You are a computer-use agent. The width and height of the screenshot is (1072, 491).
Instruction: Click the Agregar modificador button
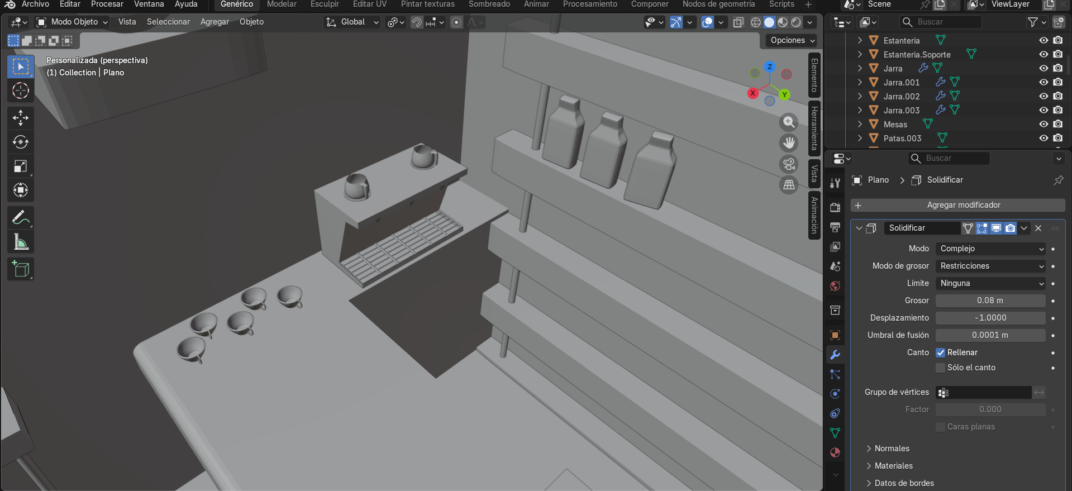coord(957,205)
